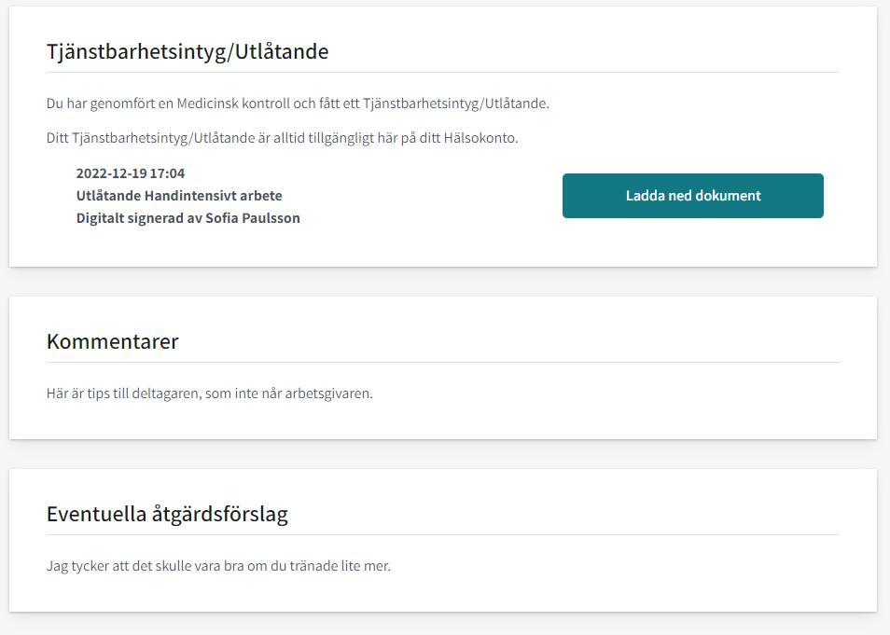Click the suggestion text about tränade lite mer

[218, 566]
